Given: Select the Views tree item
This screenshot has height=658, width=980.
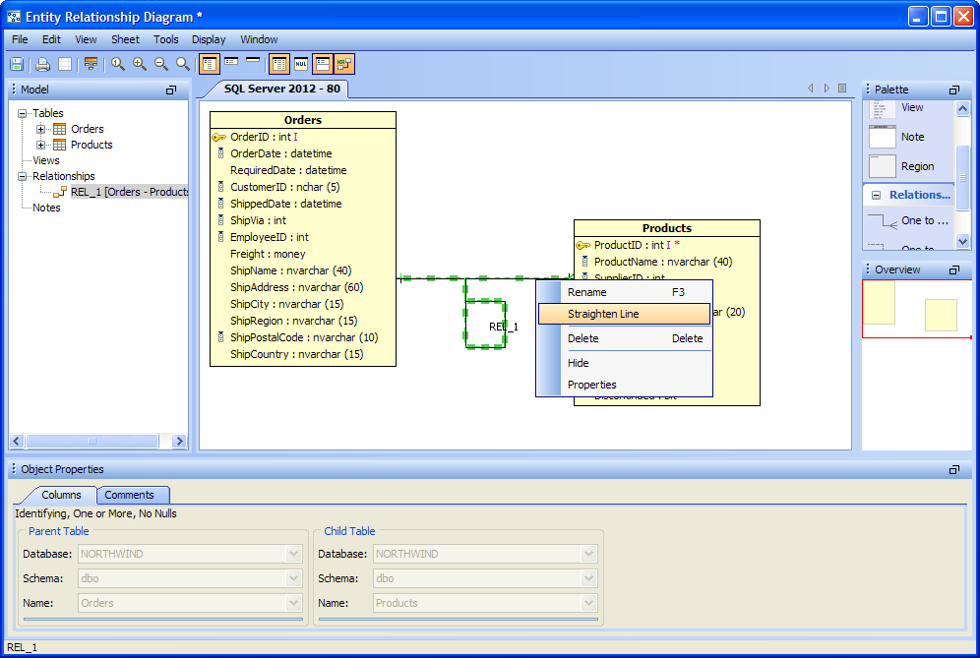Looking at the screenshot, I should point(46,160).
